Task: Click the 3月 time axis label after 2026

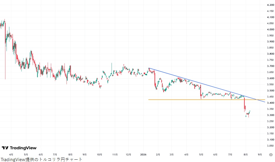Action: click(x=171, y=154)
